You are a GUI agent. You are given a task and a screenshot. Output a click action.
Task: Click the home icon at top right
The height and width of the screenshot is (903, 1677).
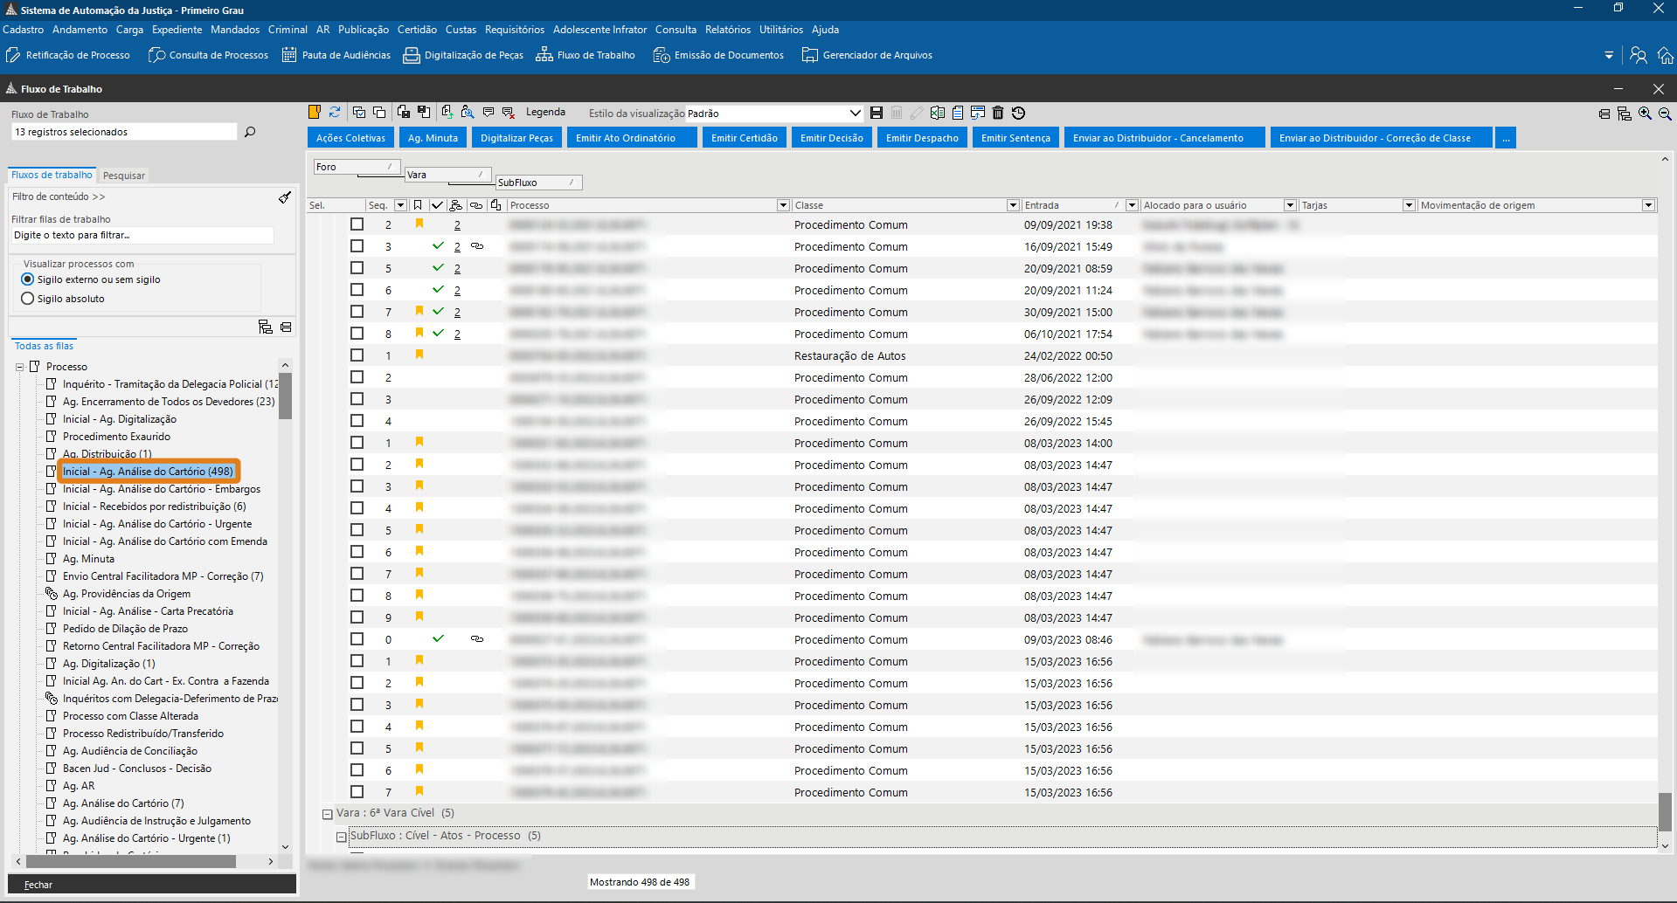[1665, 56]
